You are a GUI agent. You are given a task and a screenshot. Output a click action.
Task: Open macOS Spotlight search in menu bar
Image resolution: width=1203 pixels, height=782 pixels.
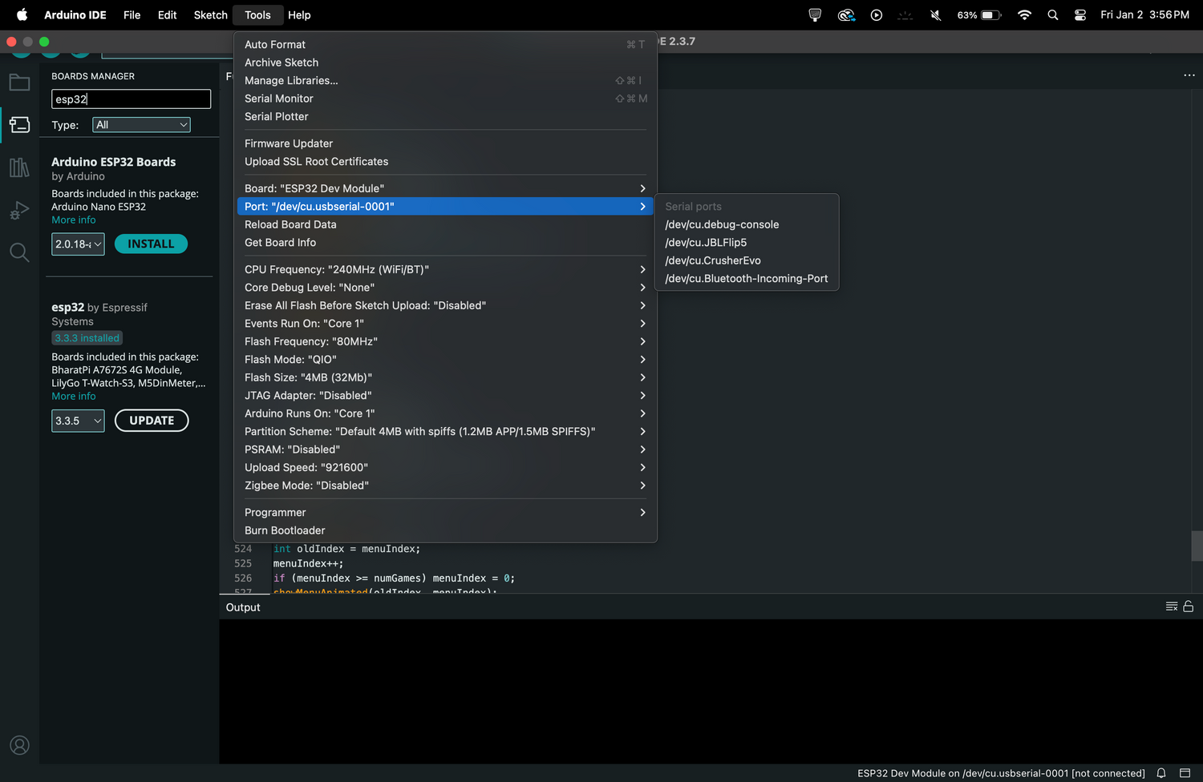[1052, 15]
